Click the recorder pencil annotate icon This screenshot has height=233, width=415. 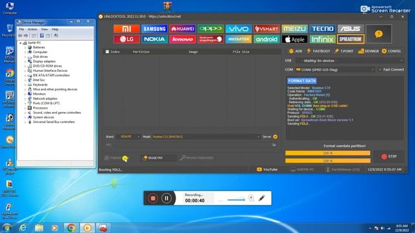tap(261, 198)
